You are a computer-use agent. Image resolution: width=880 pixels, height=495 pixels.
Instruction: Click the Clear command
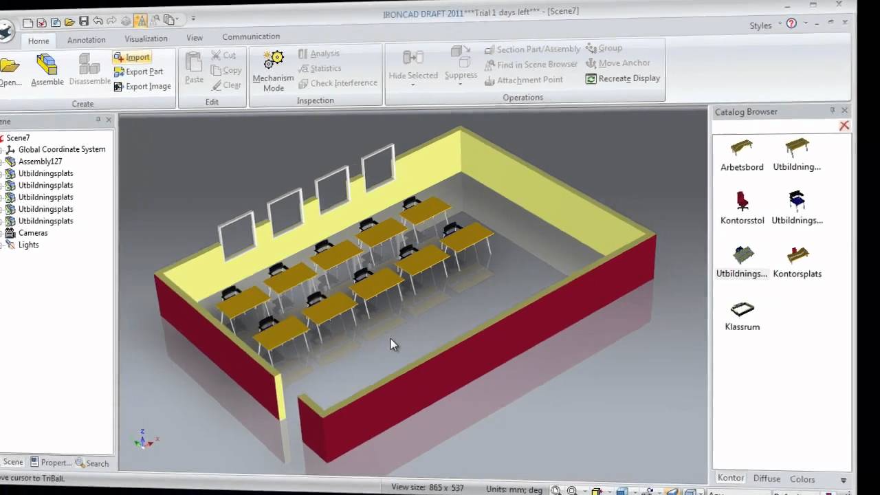coord(225,85)
